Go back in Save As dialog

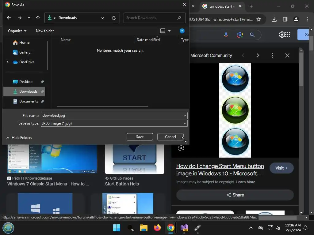click(x=9, y=18)
